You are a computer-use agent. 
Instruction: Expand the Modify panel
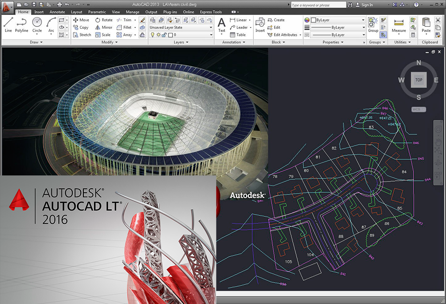(x=110, y=42)
